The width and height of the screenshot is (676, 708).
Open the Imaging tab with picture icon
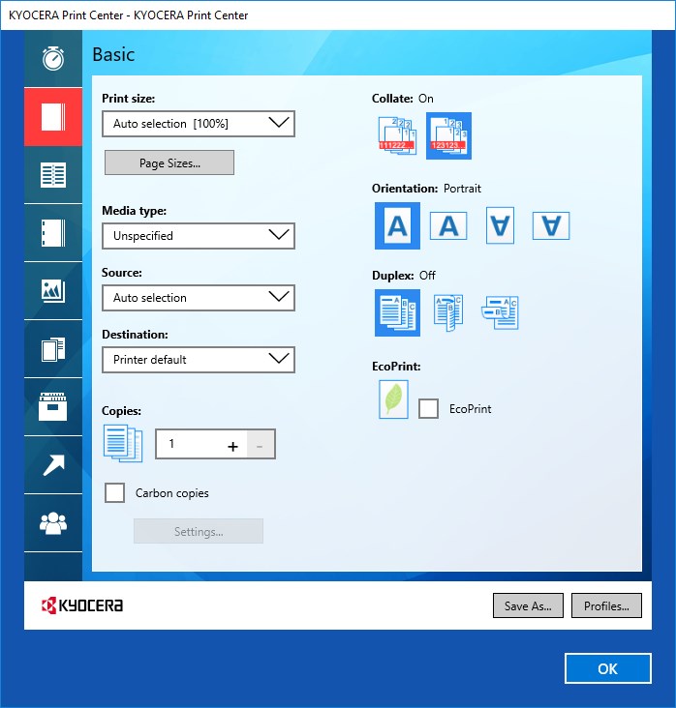point(53,291)
